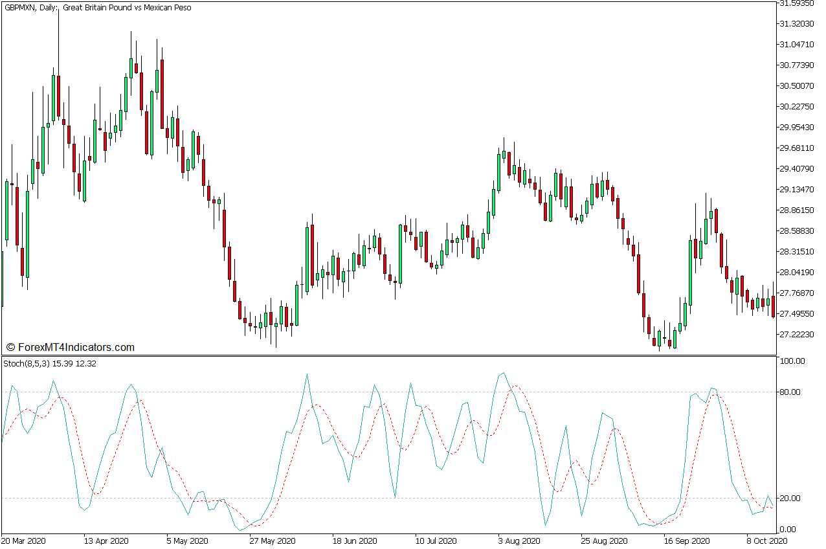
Task: Select the 30.50070 price level label
Action: point(797,86)
